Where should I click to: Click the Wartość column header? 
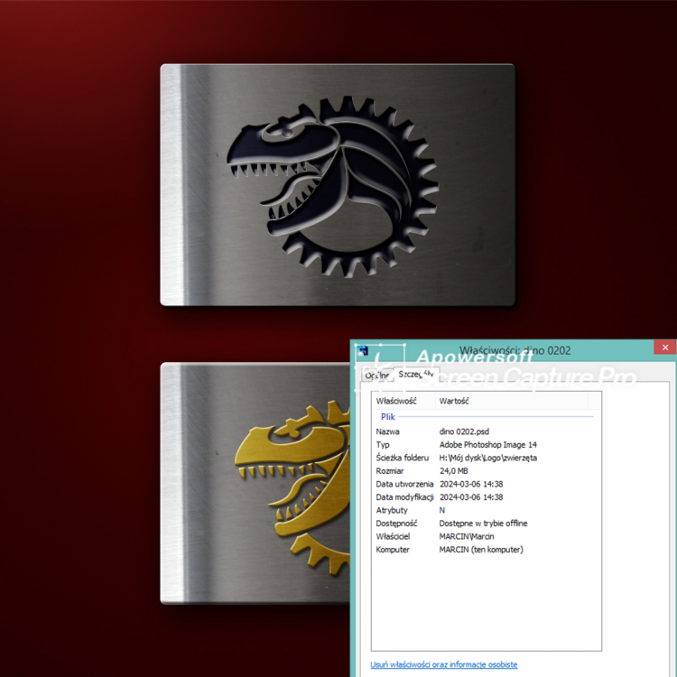tap(454, 400)
